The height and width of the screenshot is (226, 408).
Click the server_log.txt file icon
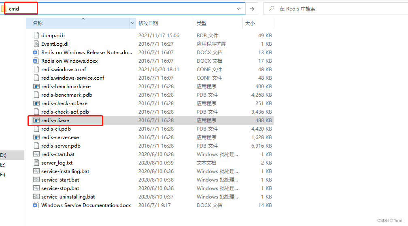click(36, 163)
